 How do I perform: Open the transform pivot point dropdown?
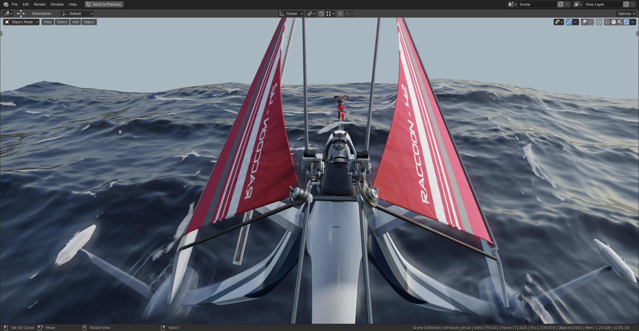[x=311, y=14]
